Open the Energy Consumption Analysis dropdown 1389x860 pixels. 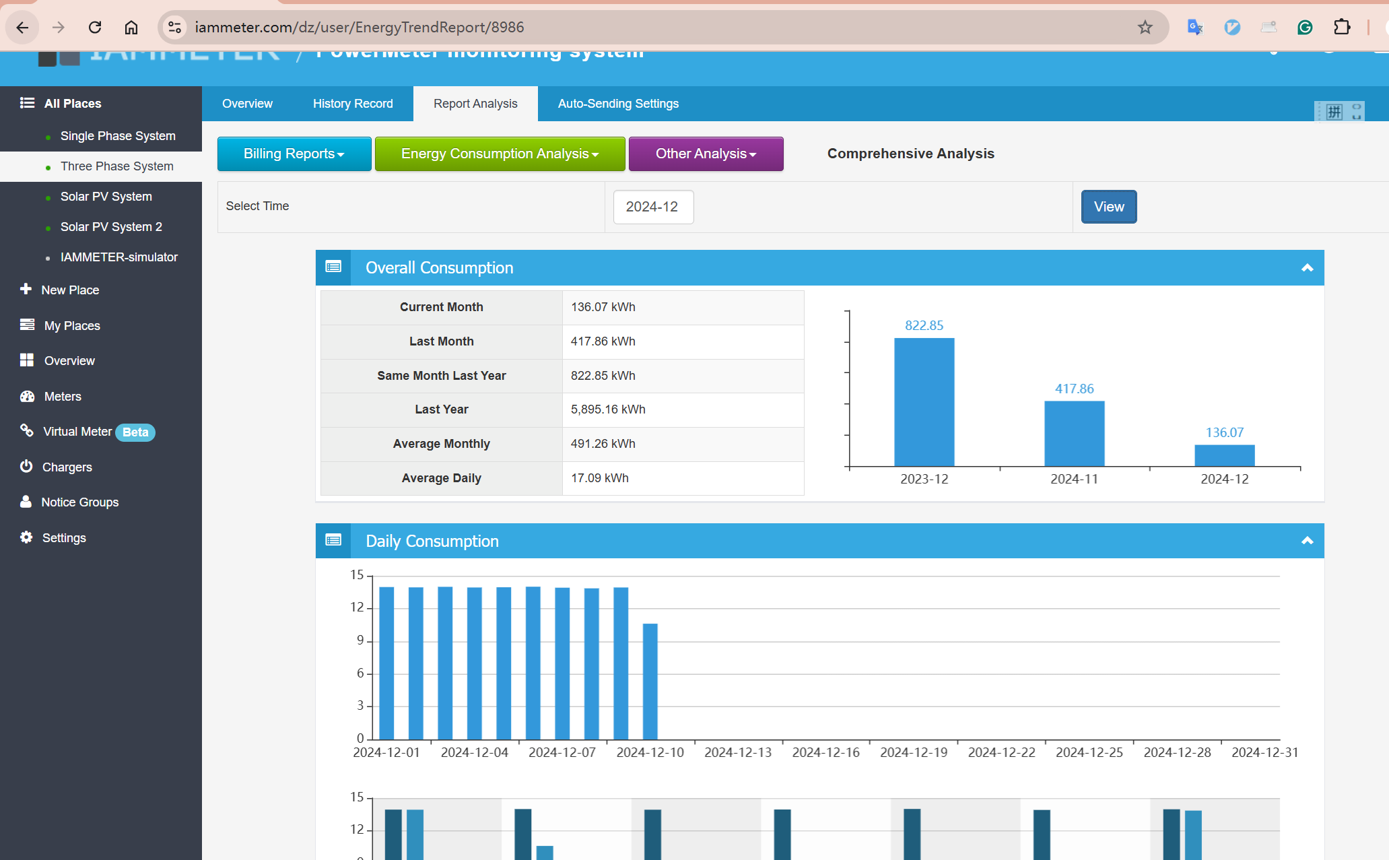(500, 154)
